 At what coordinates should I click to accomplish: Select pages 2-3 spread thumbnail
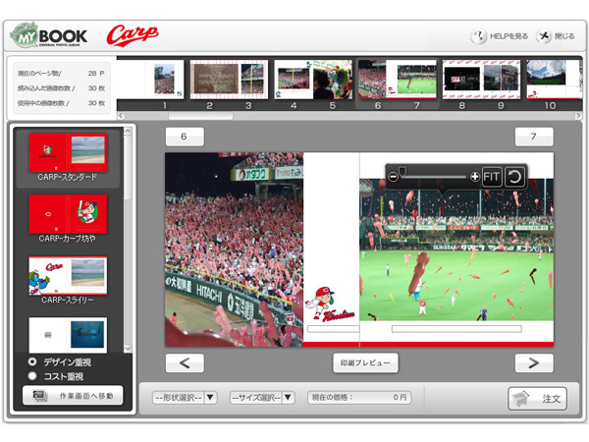pyautogui.click(x=229, y=80)
